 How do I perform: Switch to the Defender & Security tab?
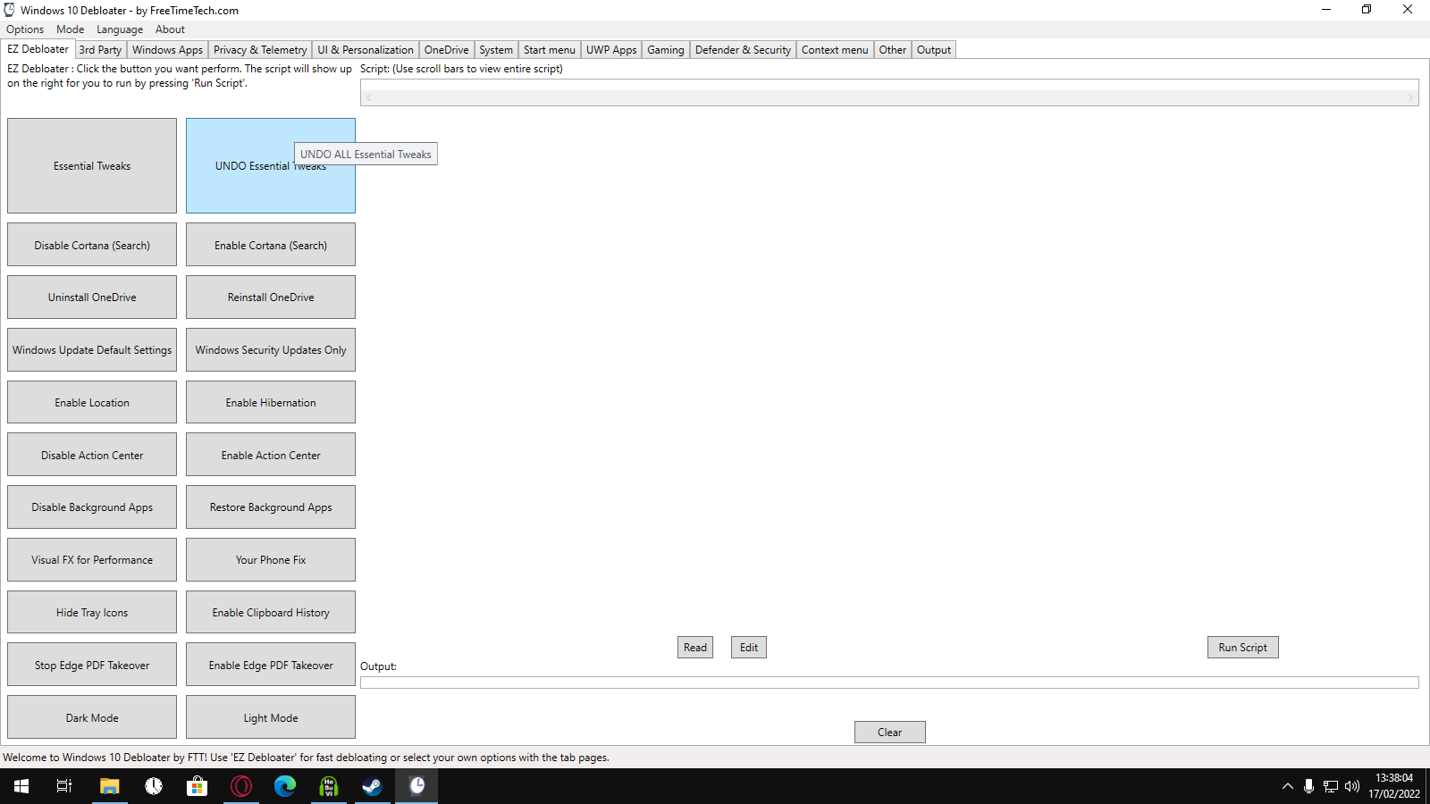click(743, 50)
